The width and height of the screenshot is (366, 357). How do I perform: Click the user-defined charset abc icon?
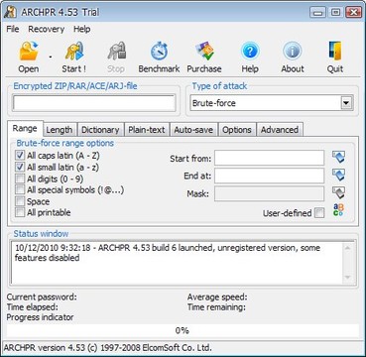coord(338,210)
